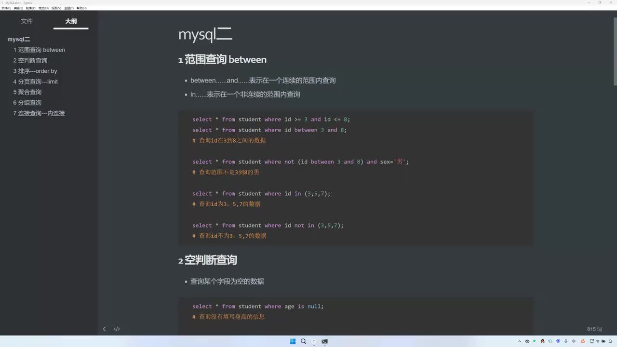Open Windows taskbar Search
This screenshot has width=617, height=347.
click(303, 341)
